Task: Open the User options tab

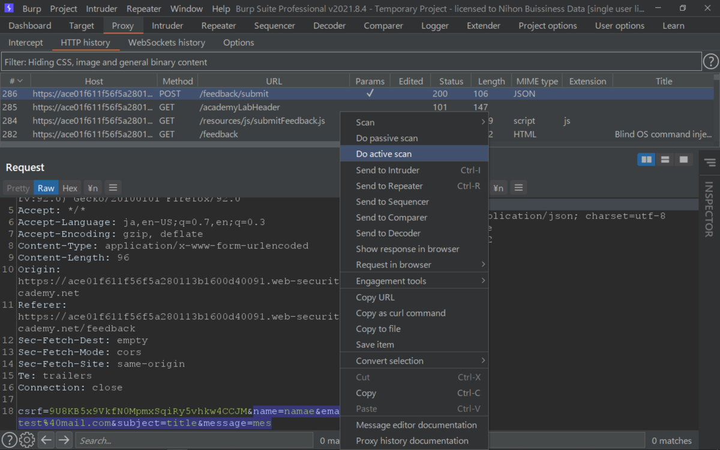Action: pos(620,26)
